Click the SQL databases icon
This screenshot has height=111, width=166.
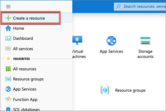click(x=8, y=109)
